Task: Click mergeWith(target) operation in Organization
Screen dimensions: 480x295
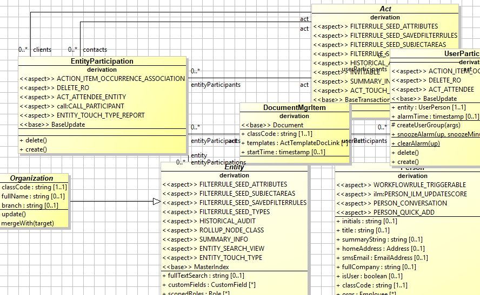Action: [x=24, y=223]
